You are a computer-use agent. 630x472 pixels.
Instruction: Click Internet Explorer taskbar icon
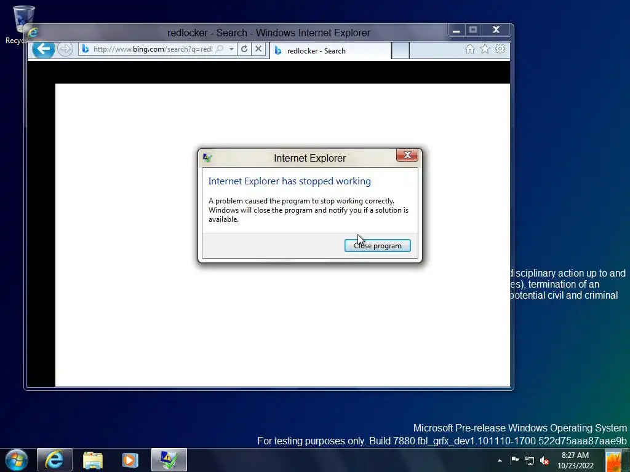[x=55, y=460]
